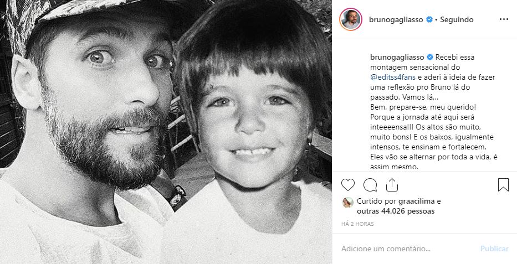This screenshot has width=517, height=264.
Task: Open the three-dot more options menu
Action: coord(503,19)
